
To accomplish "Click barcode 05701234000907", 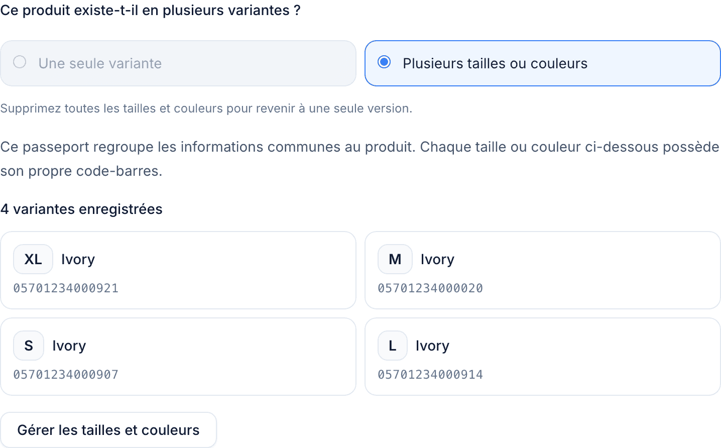I will coord(66,375).
